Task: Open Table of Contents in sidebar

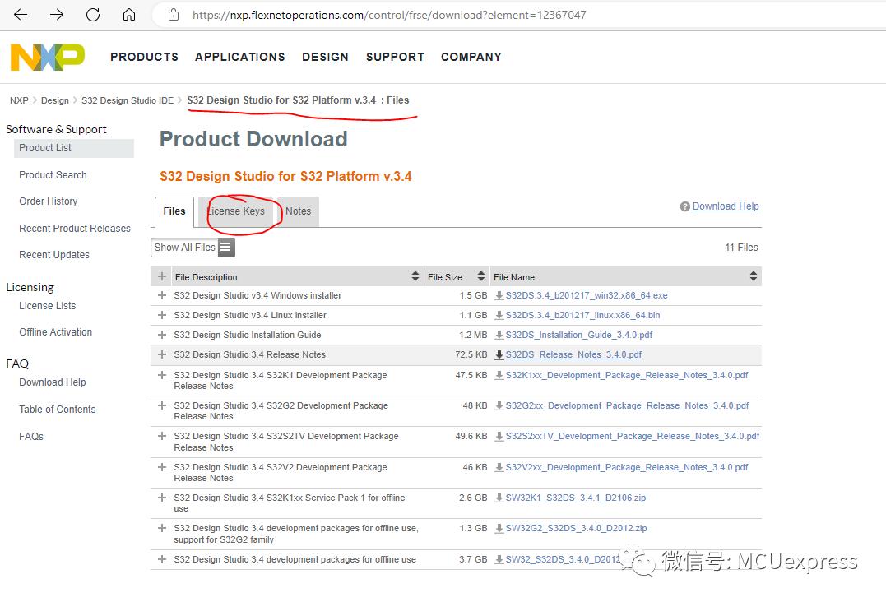Action: point(57,410)
